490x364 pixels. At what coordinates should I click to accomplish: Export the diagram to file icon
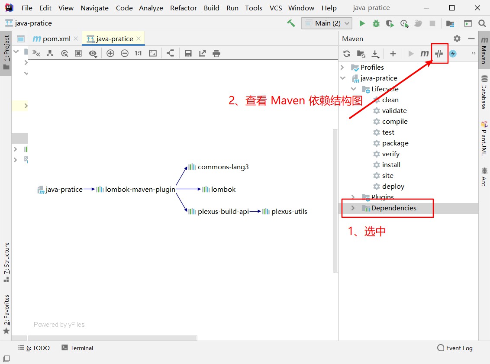(x=202, y=53)
